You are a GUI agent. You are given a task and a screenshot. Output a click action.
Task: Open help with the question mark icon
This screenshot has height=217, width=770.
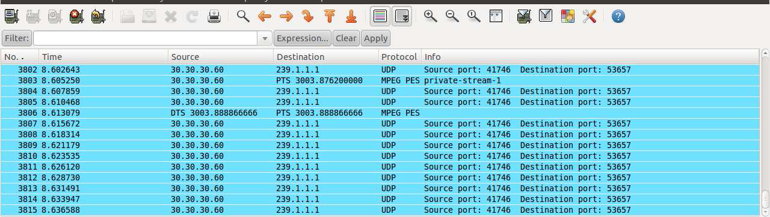[x=618, y=16]
